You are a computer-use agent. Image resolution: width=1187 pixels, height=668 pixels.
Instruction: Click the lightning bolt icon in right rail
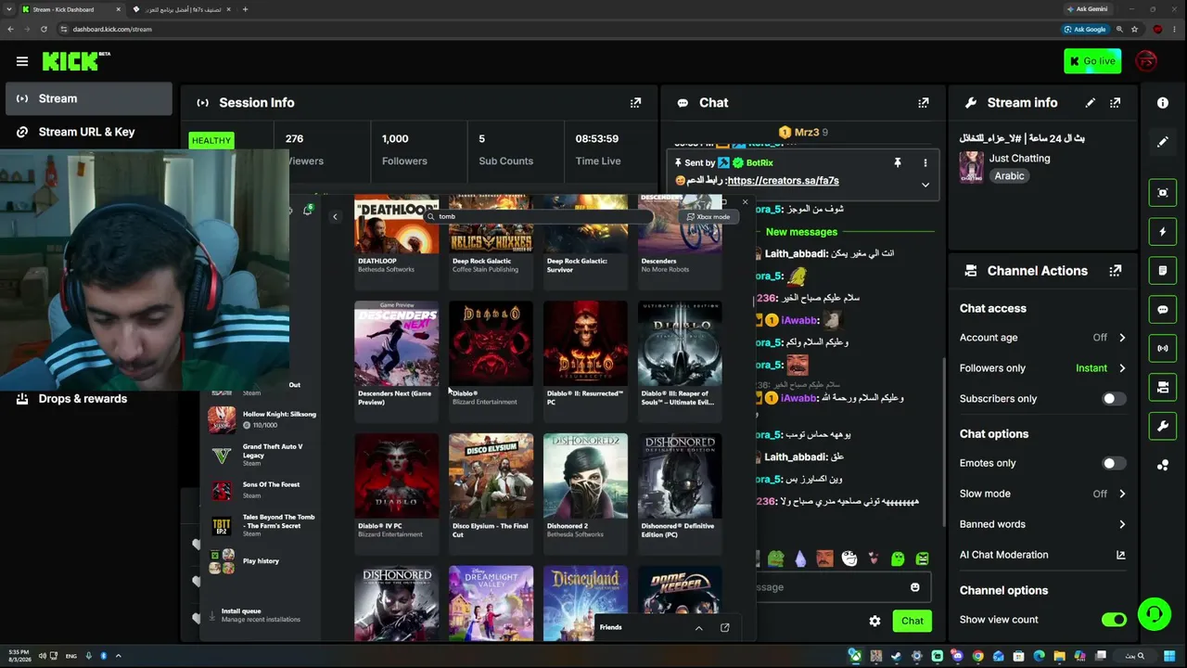pyautogui.click(x=1163, y=232)
